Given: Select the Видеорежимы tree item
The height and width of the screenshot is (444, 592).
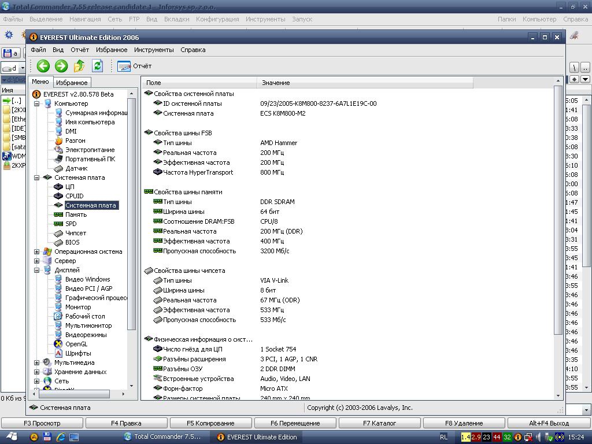Looking at the screenshot, I should (x=86, y=335).
